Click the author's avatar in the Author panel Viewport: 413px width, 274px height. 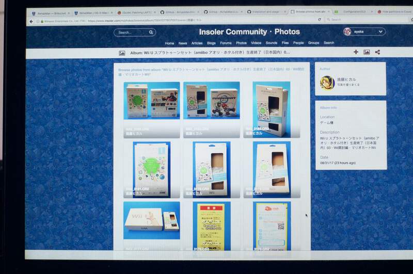coord(327,83)
